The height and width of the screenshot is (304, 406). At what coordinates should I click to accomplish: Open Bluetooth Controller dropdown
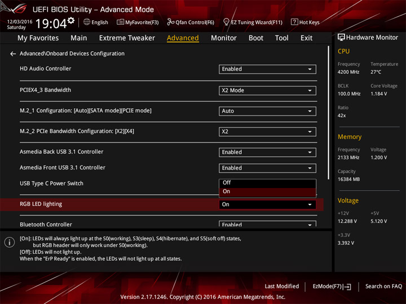267,224
